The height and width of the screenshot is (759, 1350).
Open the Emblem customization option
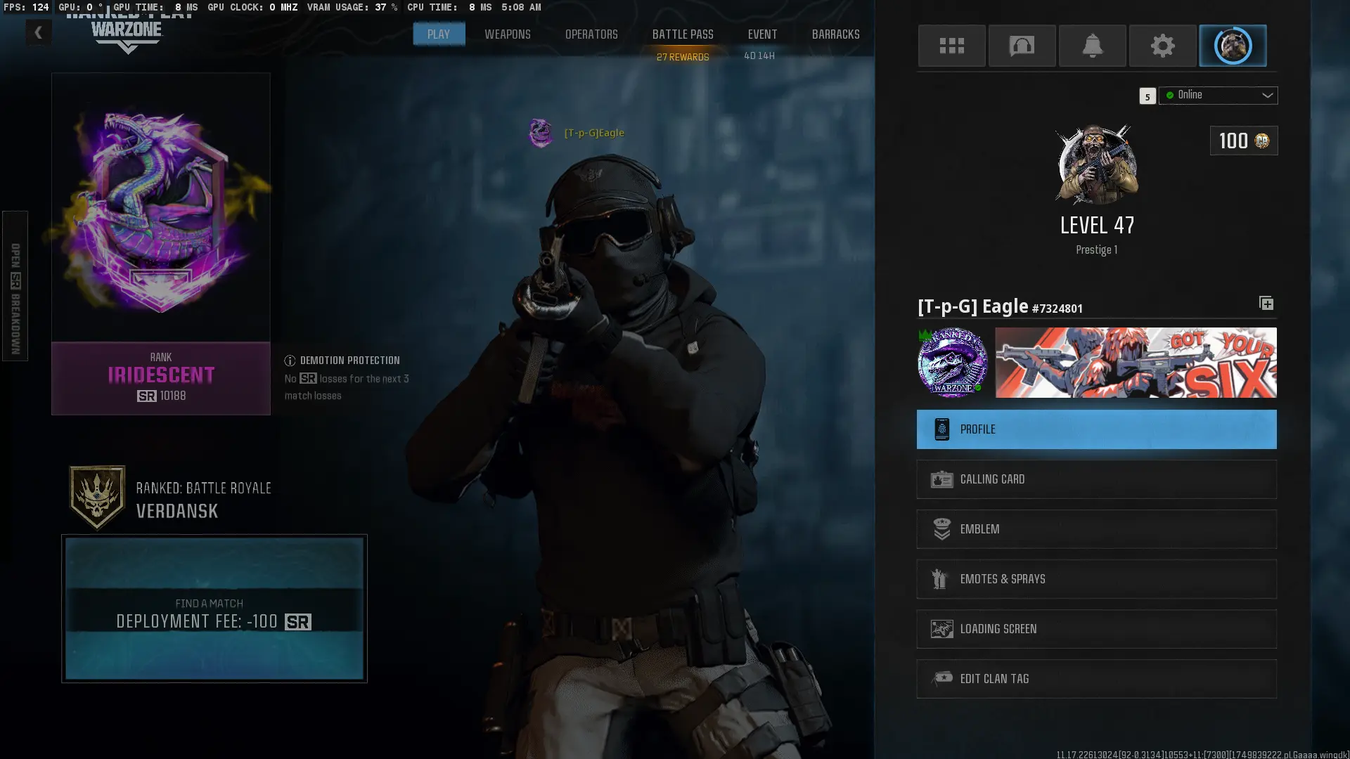[1096, 529]
